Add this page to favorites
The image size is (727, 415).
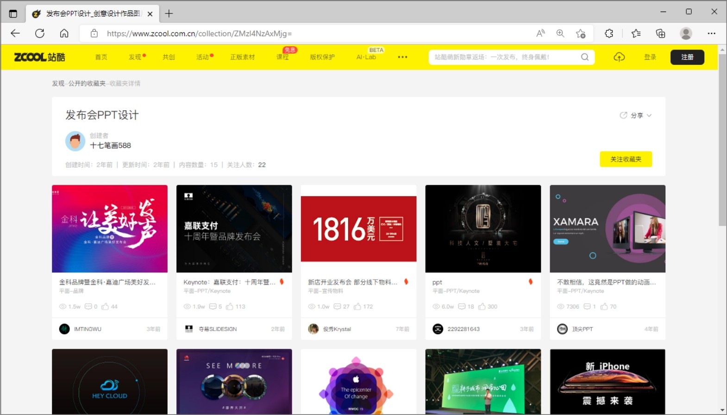(581, 33)
